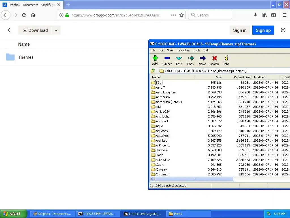
Task: Click the Dropbox URL address bar
Action: pos(116,15)
